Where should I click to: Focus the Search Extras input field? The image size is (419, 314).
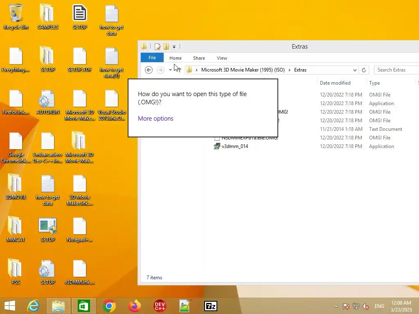point(397,70)
